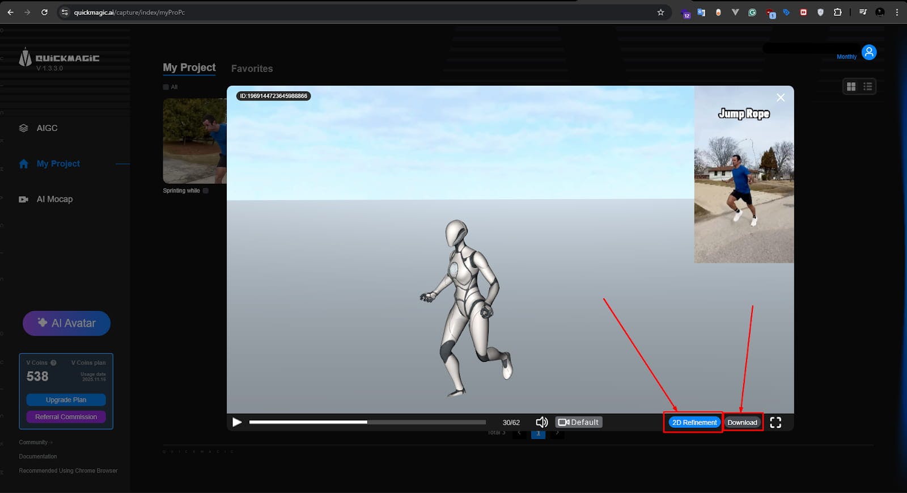Click the Referral Commission button

(66, 417)
